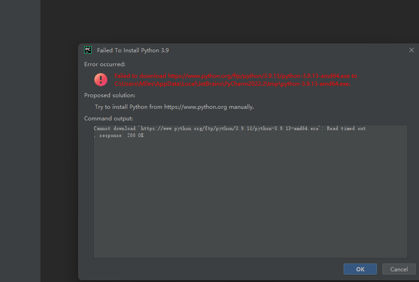Click the 'Try to install Python' proposed solution text
Image resolution: width=419 pixels, height=282 pixels.
[174, 107]
